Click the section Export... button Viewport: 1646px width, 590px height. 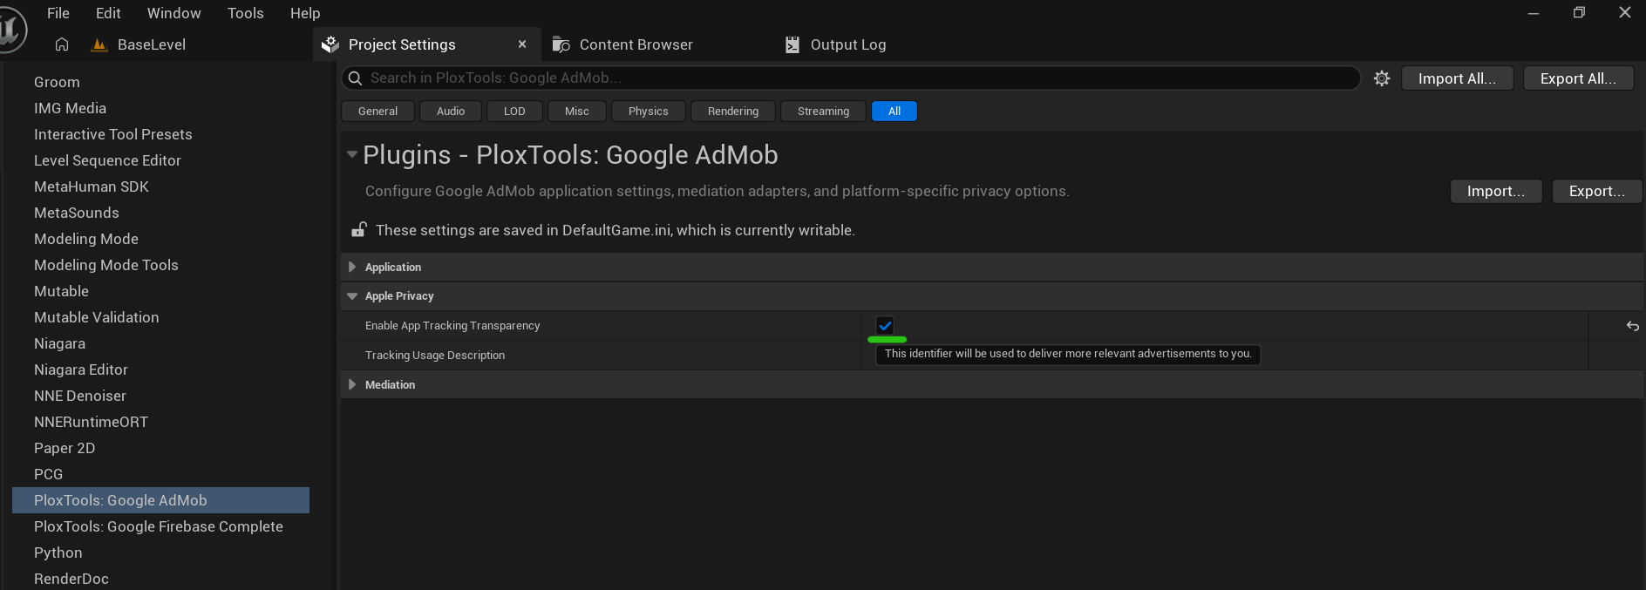click(x=1597, y=191)
